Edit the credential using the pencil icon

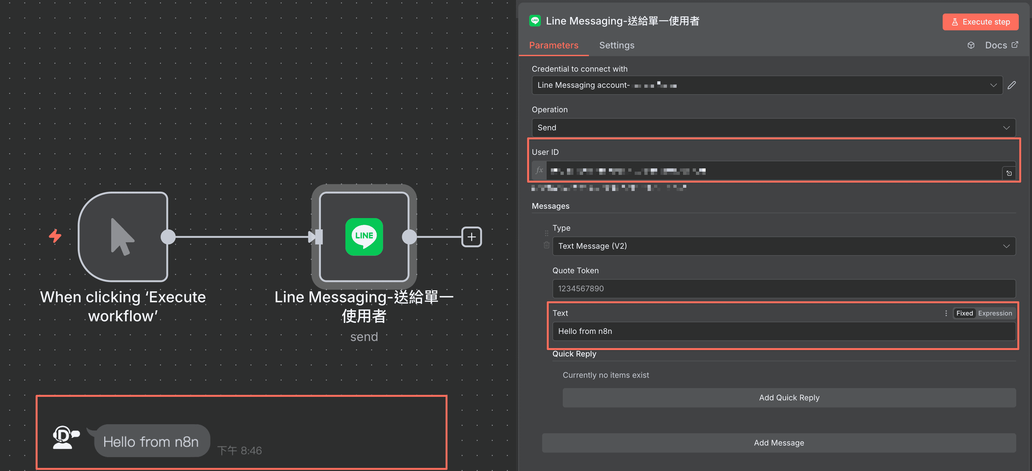coord(1012,85)
